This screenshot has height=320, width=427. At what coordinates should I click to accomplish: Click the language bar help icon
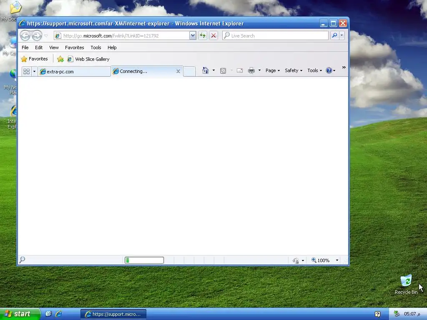pos(378,314)
